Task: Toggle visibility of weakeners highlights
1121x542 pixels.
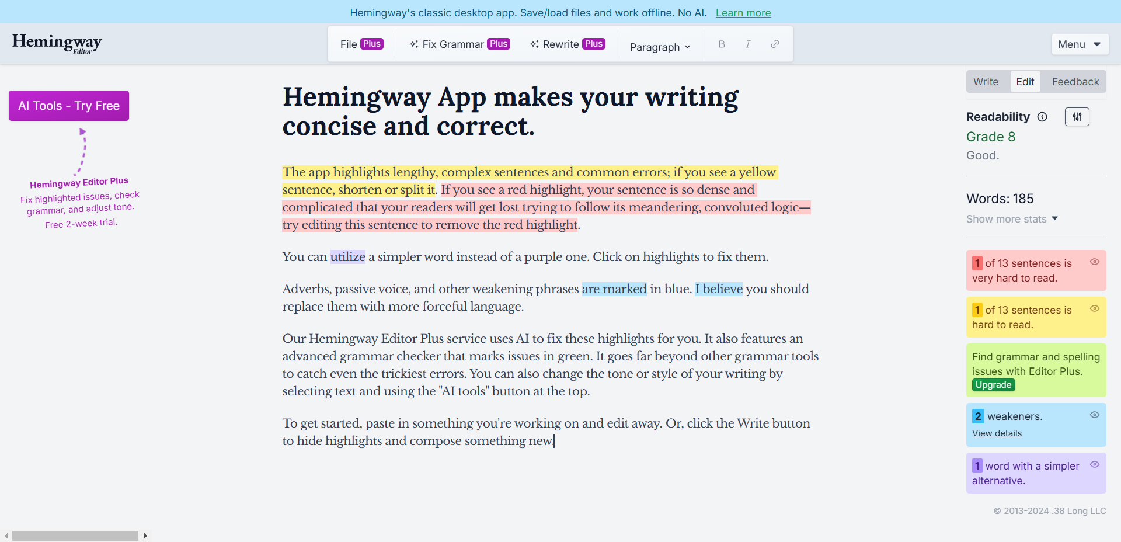Action: pos(1095,415)
